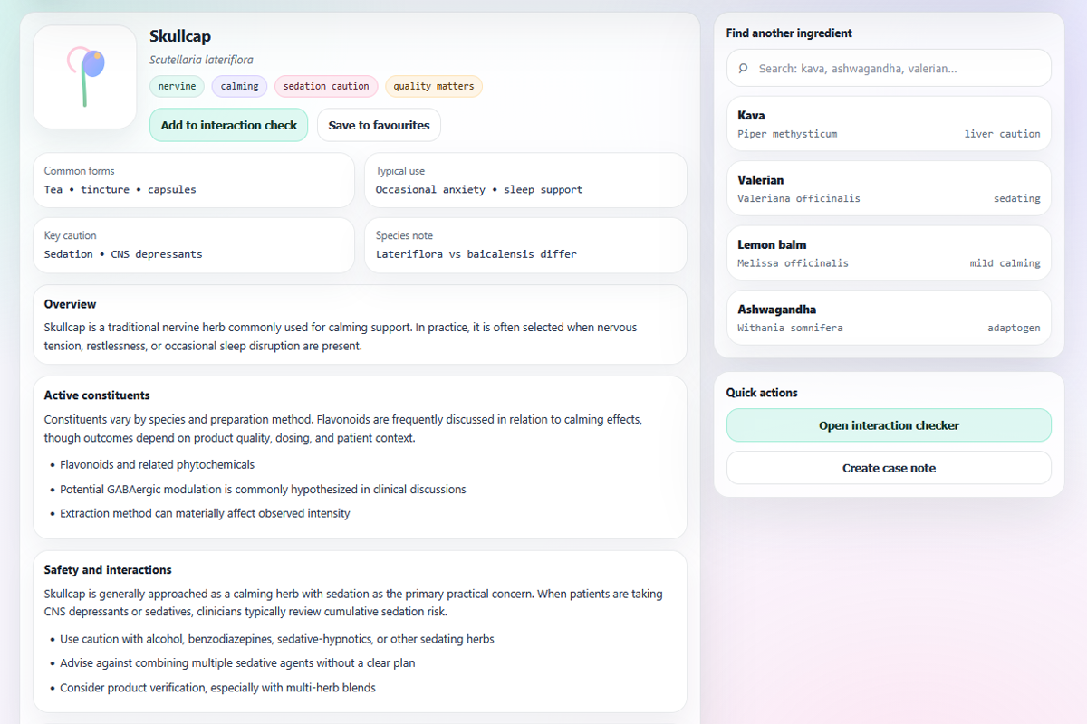Image resolution: width=1087 pixels, height=724 pixels.
Task: Open the Kava ingredient entry
Action: [889, 124]
